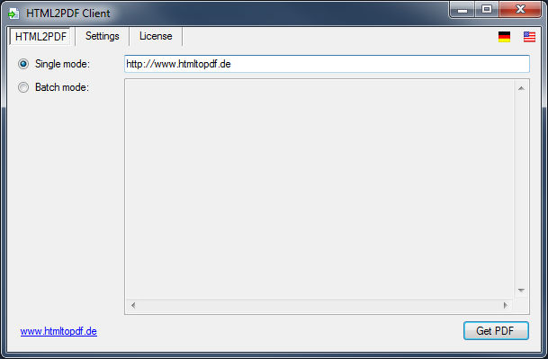This screenshot has height=359, width=548.
Task: Click the batch list scroll right arrow
Action: click(506, 305)
